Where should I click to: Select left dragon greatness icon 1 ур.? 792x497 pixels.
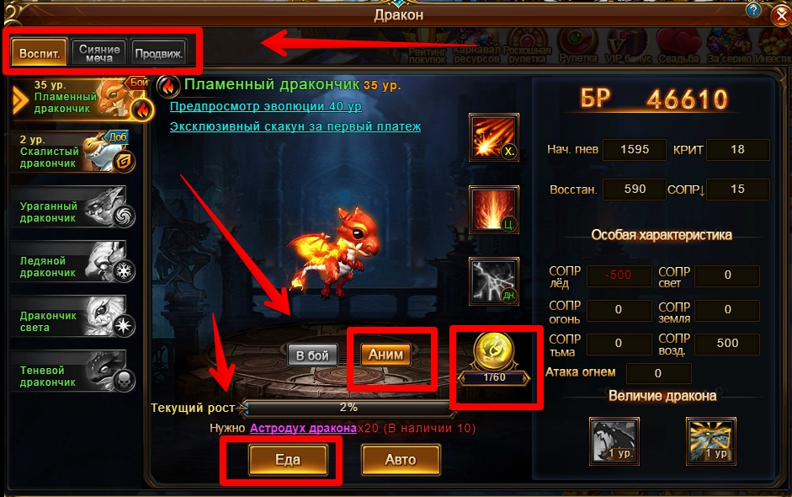coord(614,441)
